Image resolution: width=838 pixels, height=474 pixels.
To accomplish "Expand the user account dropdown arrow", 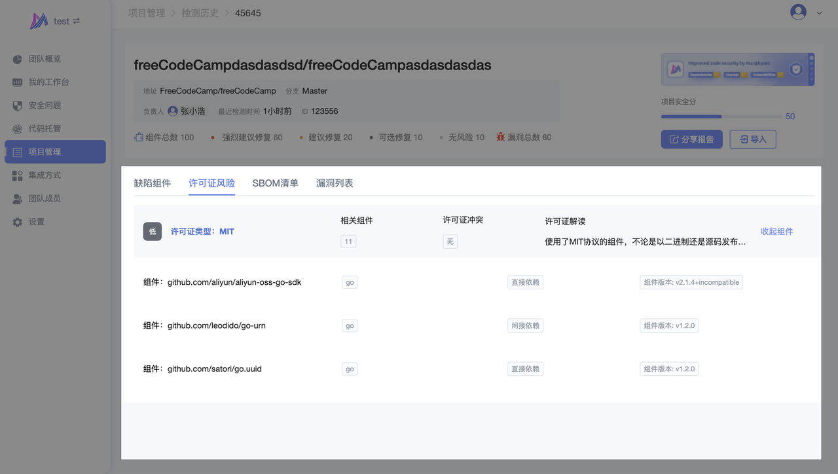I will tap(819, 12).
